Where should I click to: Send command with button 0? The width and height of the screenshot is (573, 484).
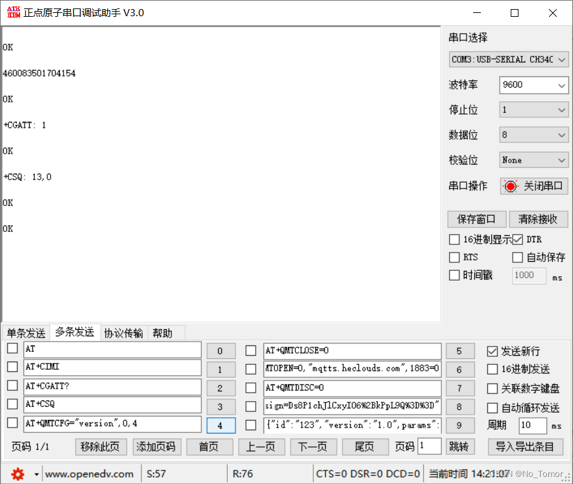point(221,351)
